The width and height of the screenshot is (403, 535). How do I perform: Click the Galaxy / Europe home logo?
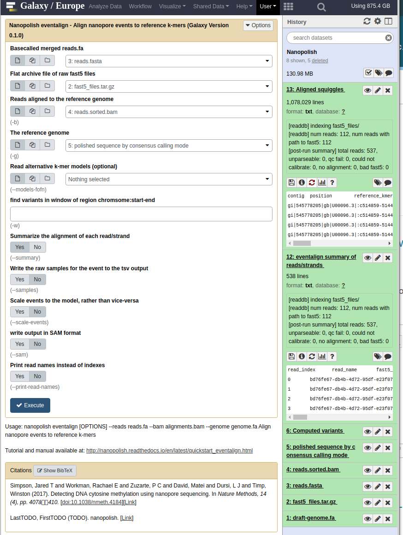pyautogui.click(x=45, y=6)
